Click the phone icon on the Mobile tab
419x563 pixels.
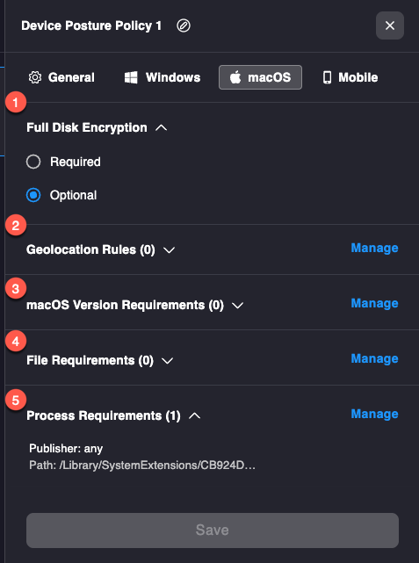(327, 77)
